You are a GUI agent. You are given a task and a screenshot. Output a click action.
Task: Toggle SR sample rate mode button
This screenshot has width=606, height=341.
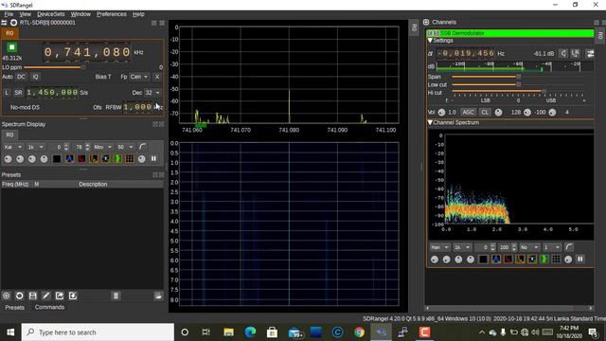point(18,93)
